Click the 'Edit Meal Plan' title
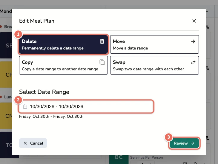 37,21
